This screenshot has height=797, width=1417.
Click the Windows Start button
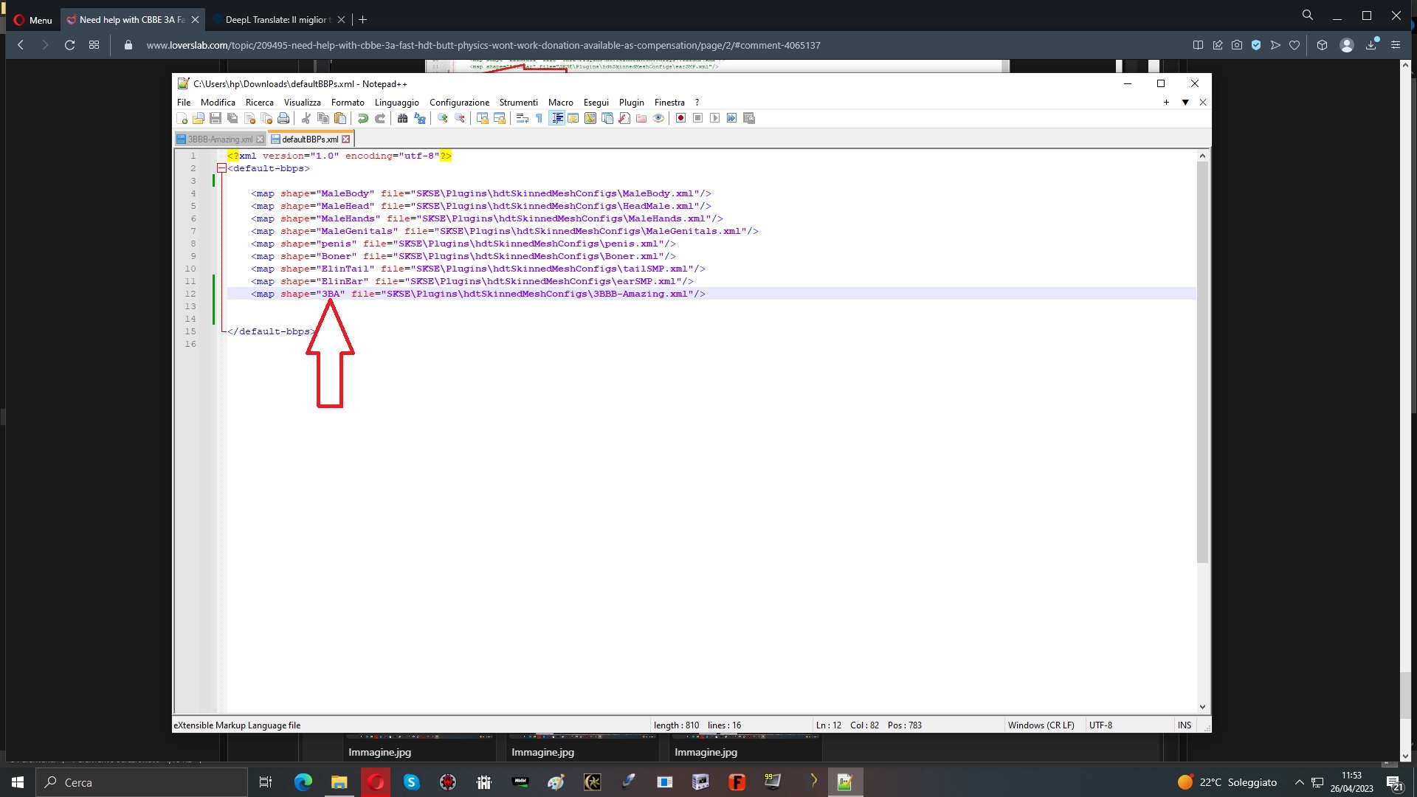[18, 782]
